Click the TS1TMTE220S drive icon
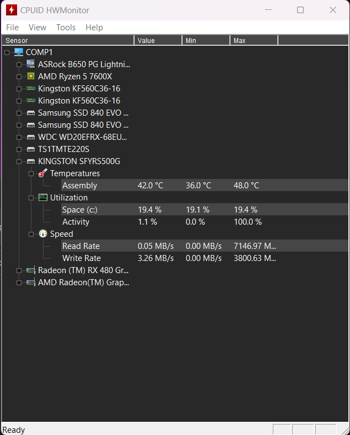 click(x=31, y=149)
